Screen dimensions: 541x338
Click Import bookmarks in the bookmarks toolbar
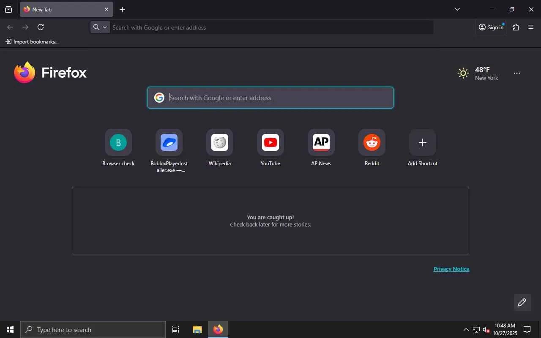32,42
